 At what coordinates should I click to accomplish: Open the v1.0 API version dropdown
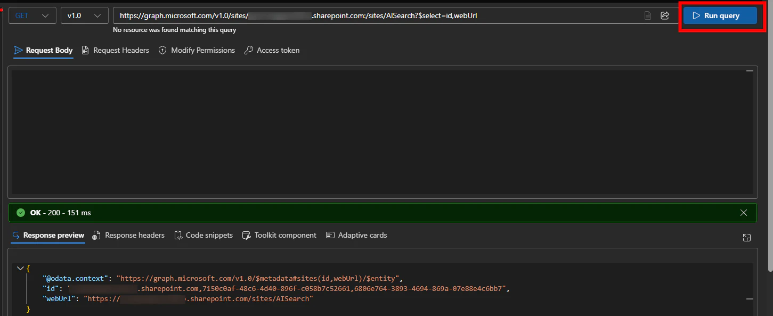pos(84,15)
